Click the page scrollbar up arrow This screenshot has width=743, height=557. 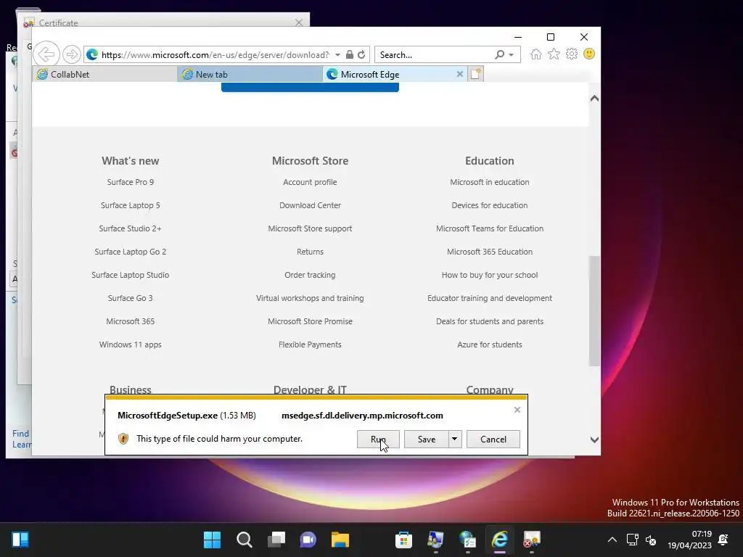[x=594, y=99]
